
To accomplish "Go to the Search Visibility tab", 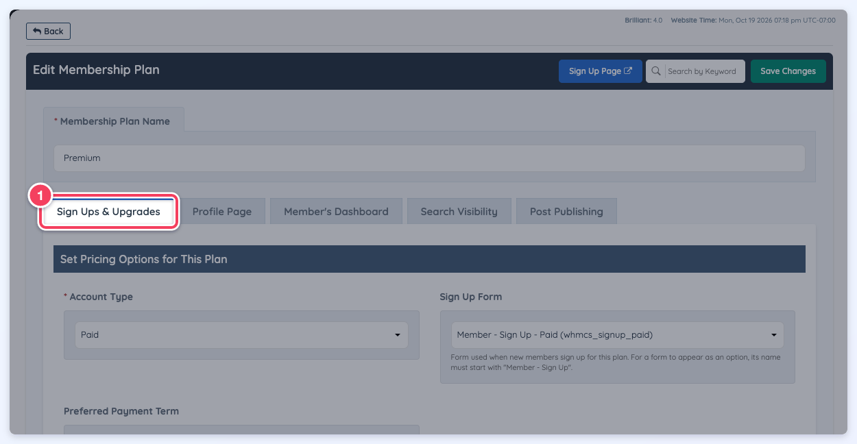I will click(x=459, y=212).
